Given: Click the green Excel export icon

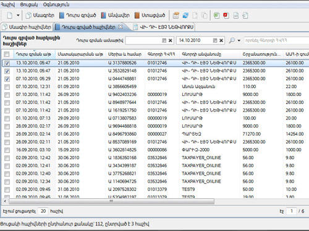Looking at the screenshot, I should (216, 15).
